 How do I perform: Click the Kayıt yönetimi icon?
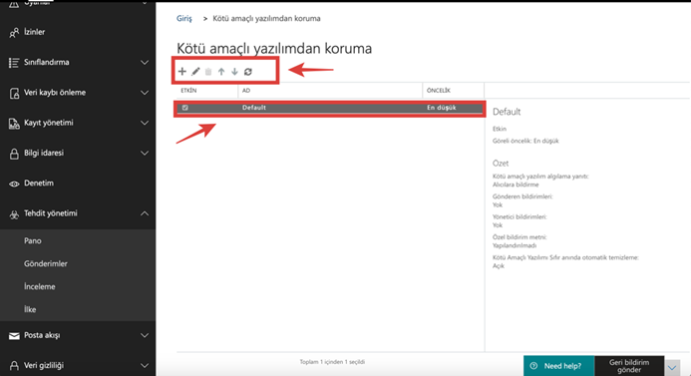(14, 124)
